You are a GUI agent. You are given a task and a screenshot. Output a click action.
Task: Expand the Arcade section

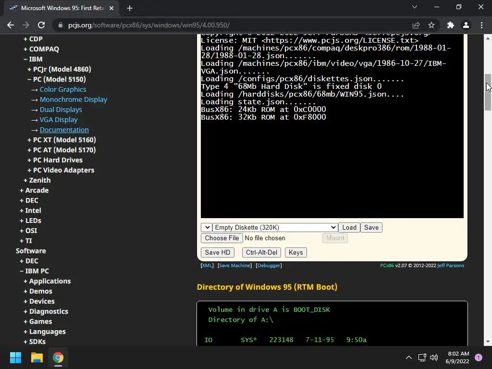(x=34, y=190)
